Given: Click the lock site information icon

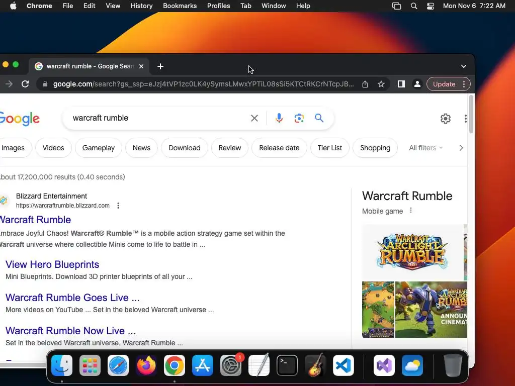Looking at the screenshot, I should (x=45, y=84).
